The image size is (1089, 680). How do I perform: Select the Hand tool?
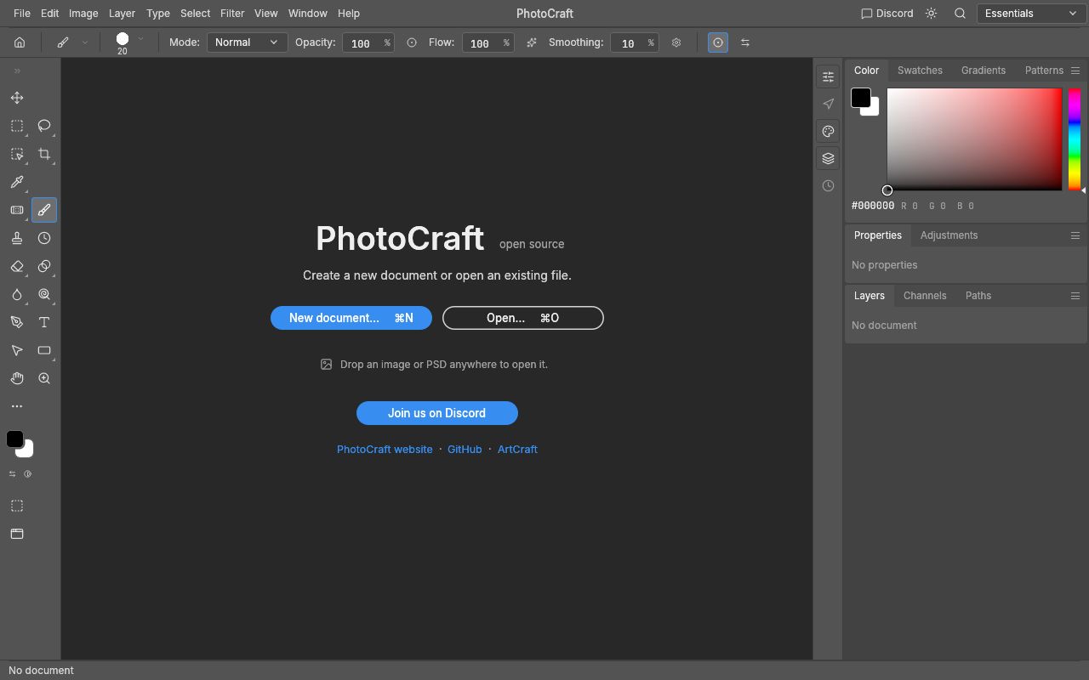[x=17, y=378]
